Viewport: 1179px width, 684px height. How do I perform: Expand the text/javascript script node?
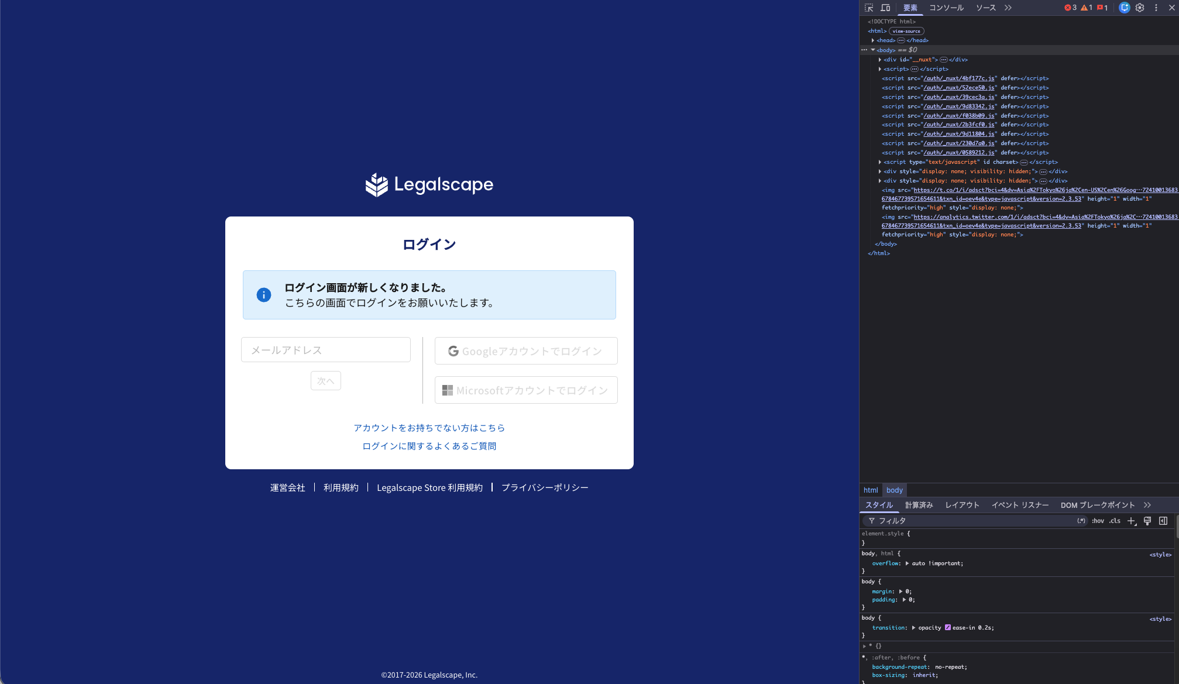point(880,162)
